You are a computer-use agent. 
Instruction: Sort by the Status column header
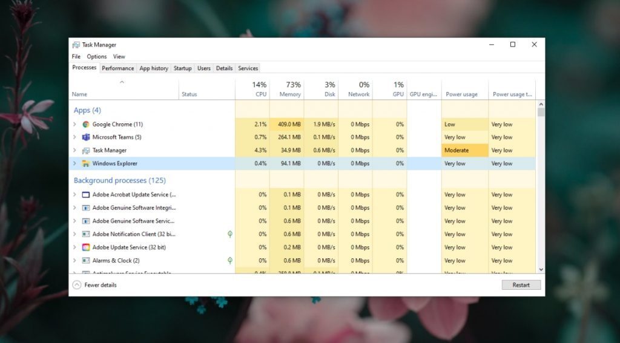[207, 90]
